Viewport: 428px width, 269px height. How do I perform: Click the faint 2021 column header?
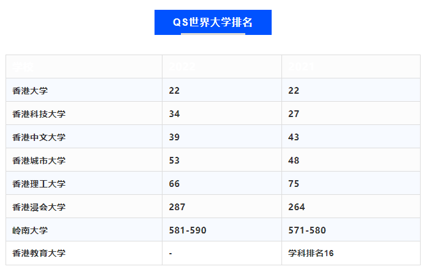(351, 67)
